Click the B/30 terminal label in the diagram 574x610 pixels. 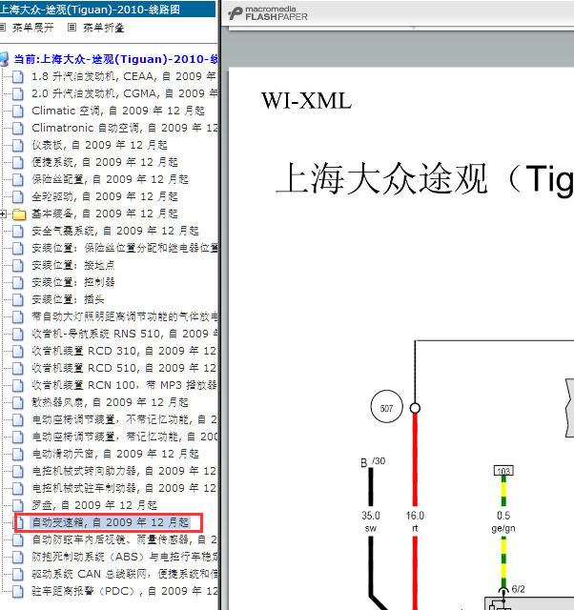[373, 461]
